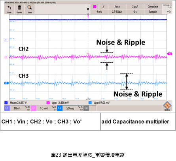Click the magenta TL trigger level marker
This screenshot has width=176, height=161.
170,54
